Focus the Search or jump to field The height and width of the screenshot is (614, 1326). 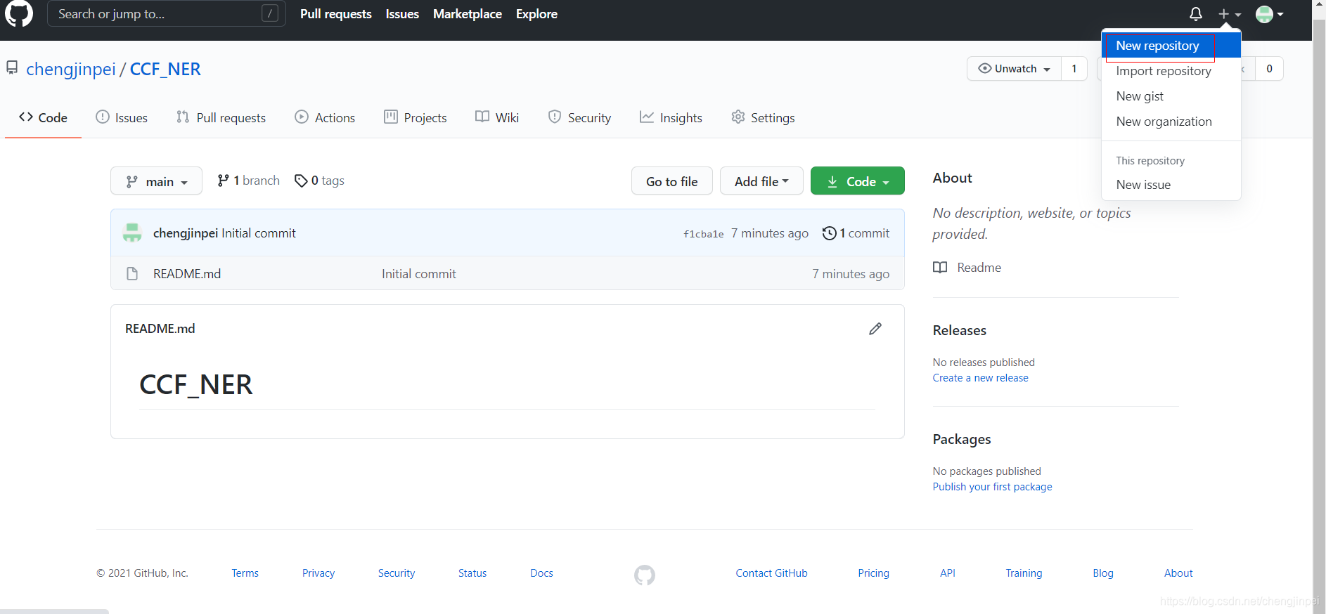(x=167, y=13)
